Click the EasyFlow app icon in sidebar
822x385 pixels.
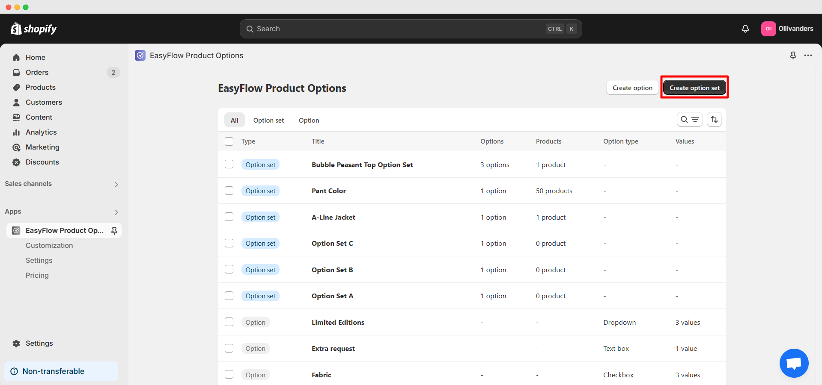pos(16,230)
